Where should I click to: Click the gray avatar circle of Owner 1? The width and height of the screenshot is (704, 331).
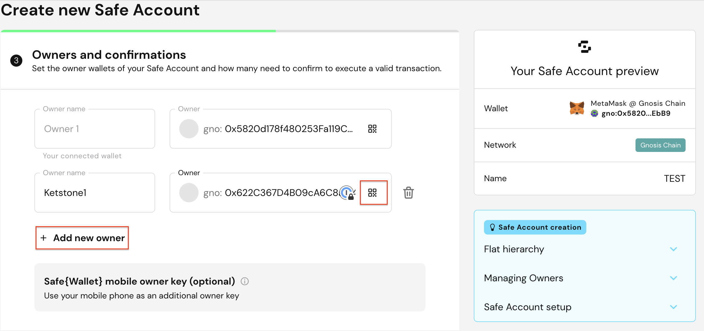click(x=189, y=129)
